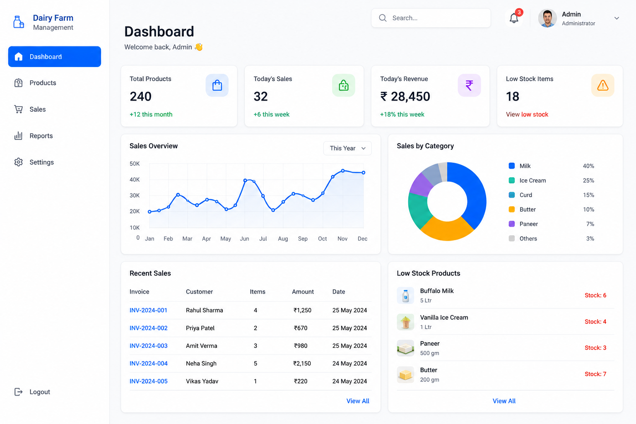636x424 pixels.
Task: Open the Settings menu item
Action: pos(55,162)
